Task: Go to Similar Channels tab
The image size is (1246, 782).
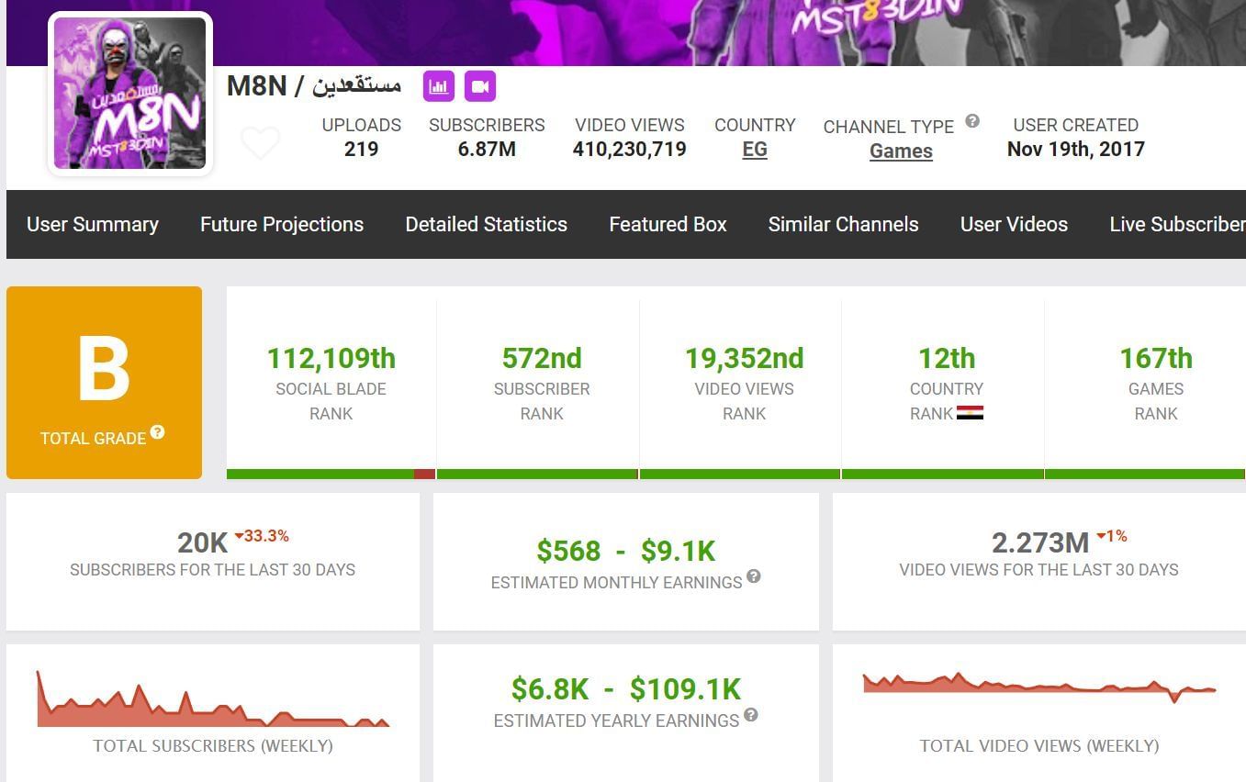Action: point(843,224)
